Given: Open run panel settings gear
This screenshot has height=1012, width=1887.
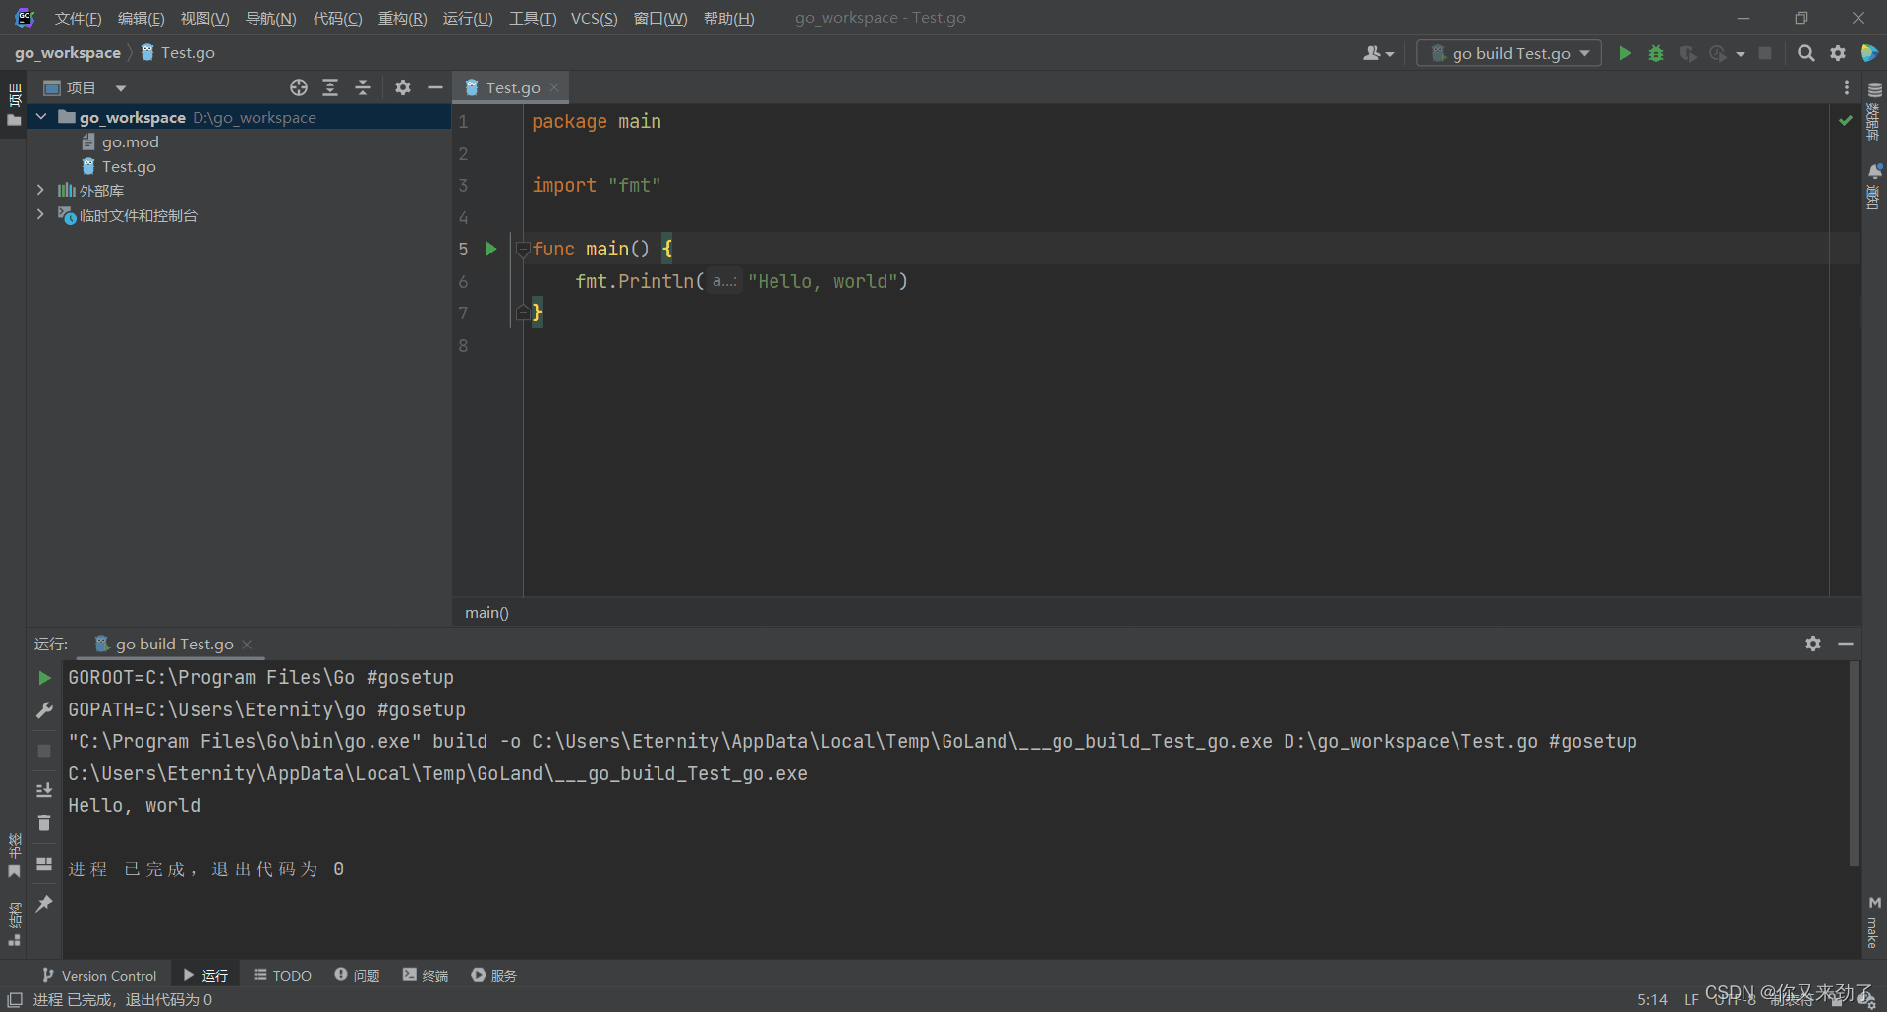Looking at the screenshot, I should [x=1813, y=644].
